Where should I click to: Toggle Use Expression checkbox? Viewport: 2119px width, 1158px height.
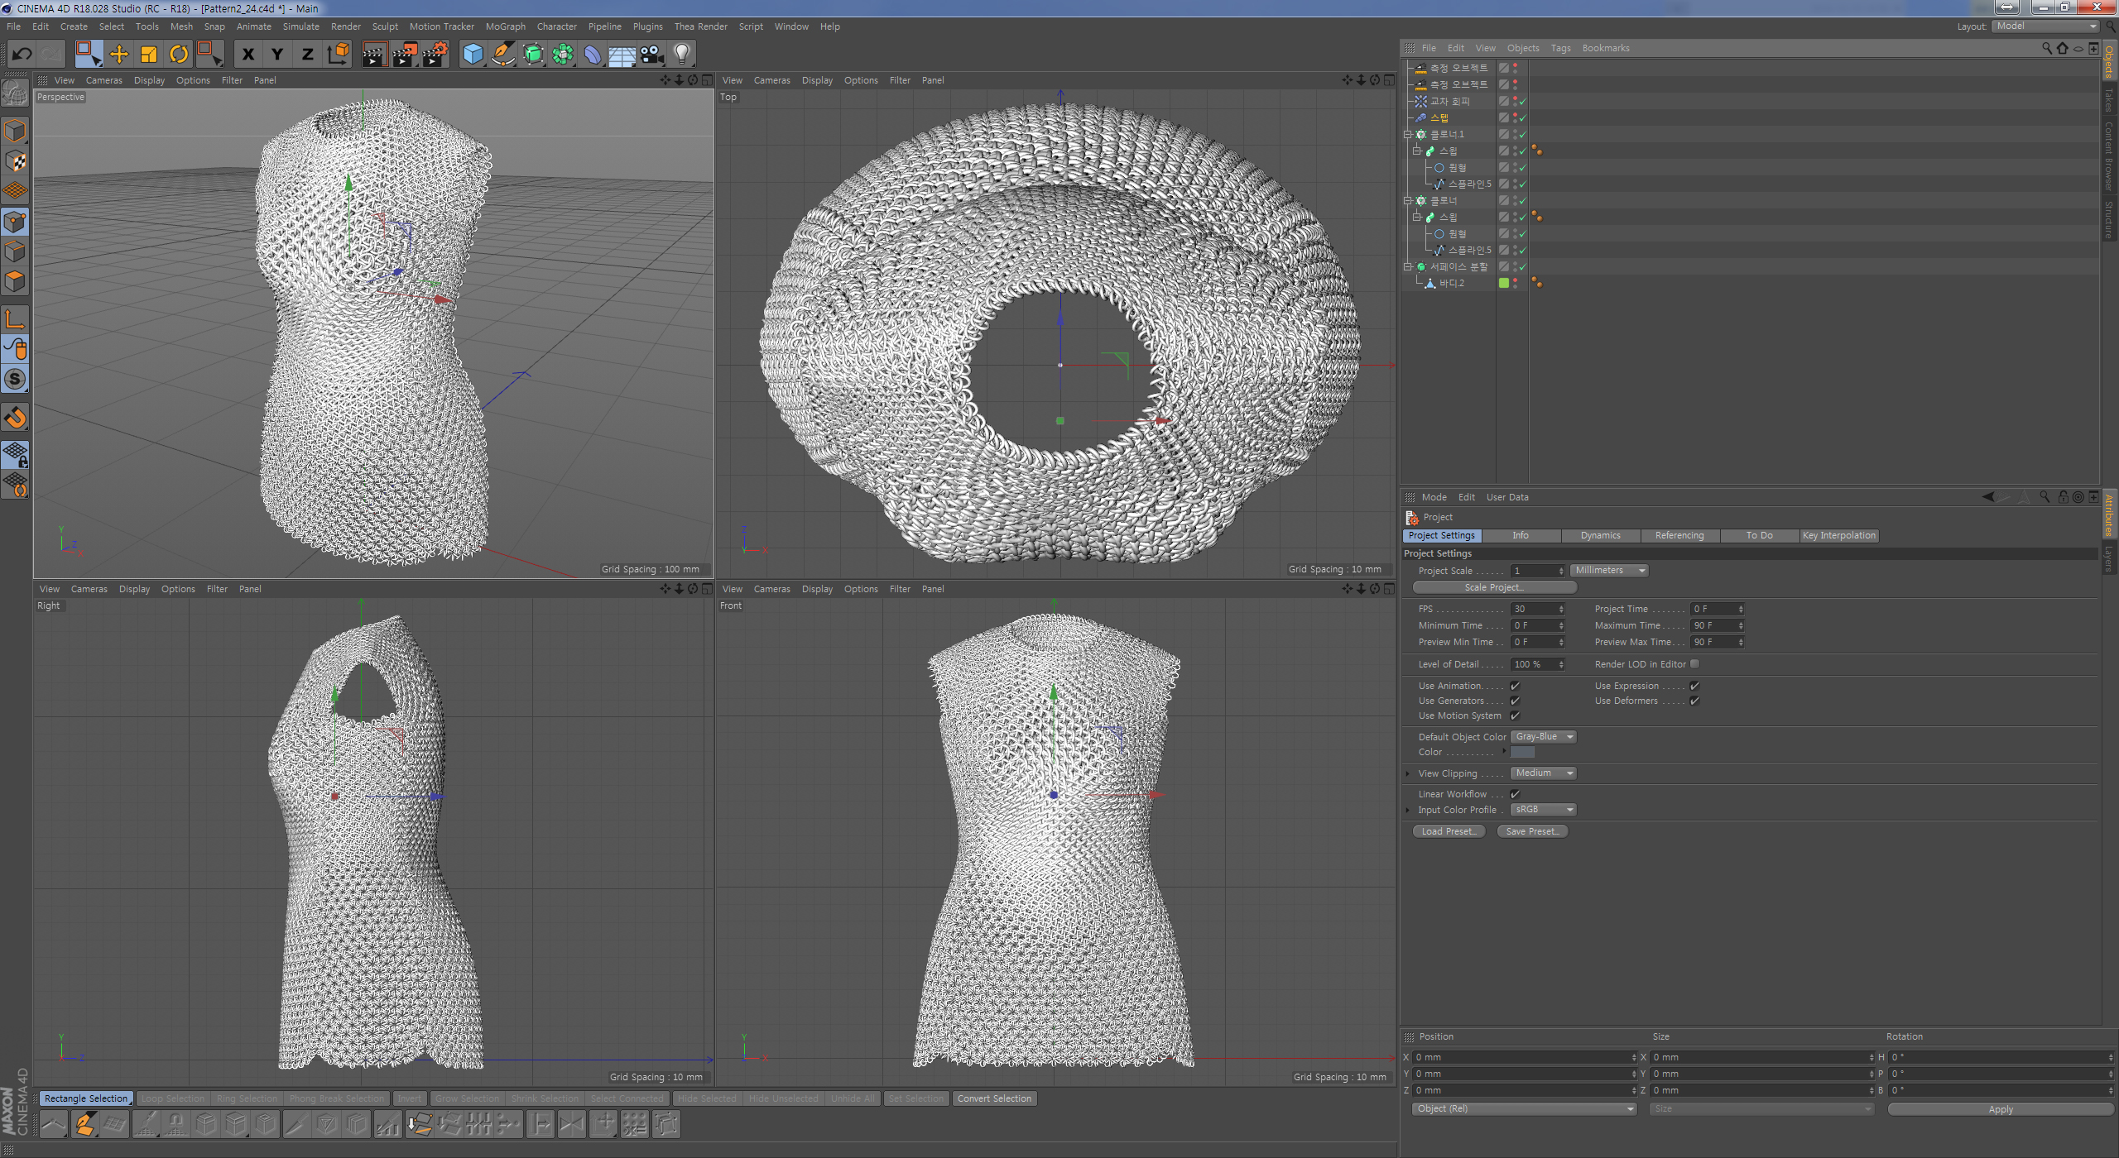point(1694,686)
